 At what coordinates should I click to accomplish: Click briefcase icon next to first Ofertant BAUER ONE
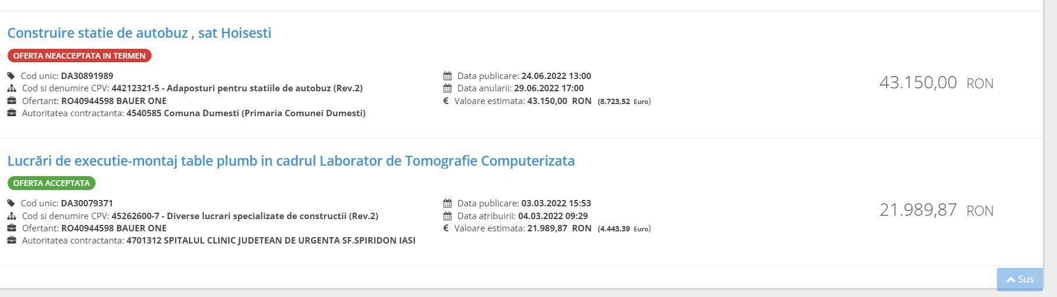(12, 101)
